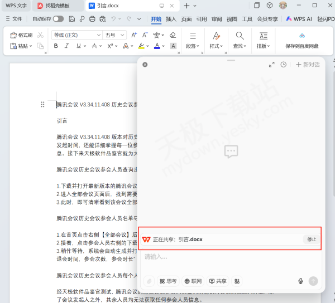Click the send message arrow button

click(x=313, y=281)
